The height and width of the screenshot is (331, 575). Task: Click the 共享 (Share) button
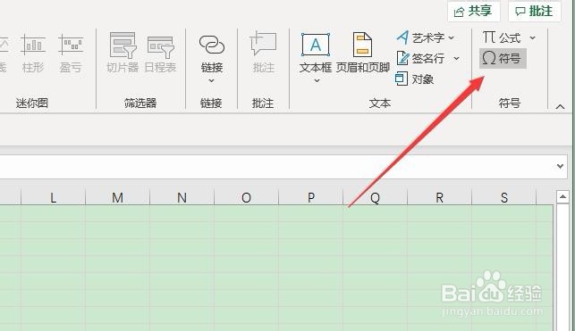(474, 12)
